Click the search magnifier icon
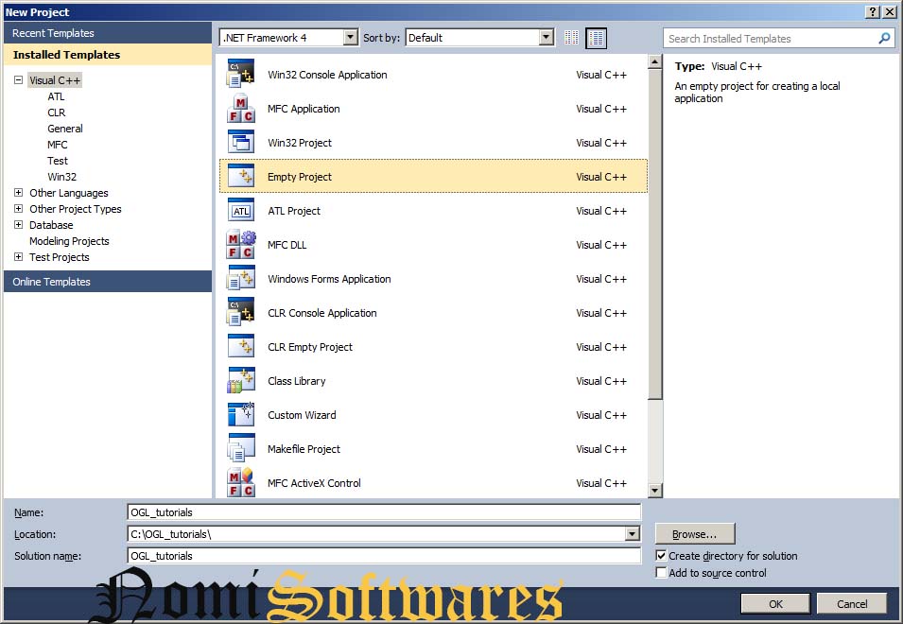Viewport: 903px width, 624px height. (884, 39)
